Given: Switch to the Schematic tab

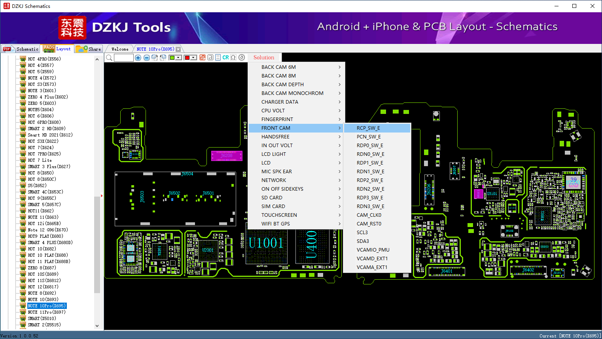Looking at the screenshot, I should pyautogui.click(x=21, y=49).
